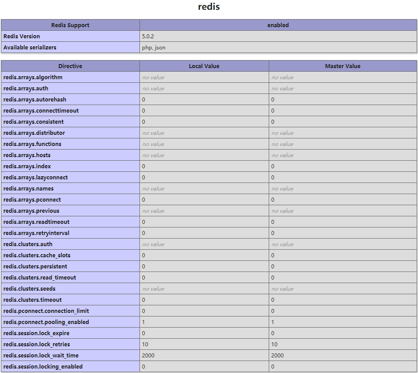The image size is (418, 373).
Task: Click the 'Master Value' column header
Action: (x=343, y=66)
